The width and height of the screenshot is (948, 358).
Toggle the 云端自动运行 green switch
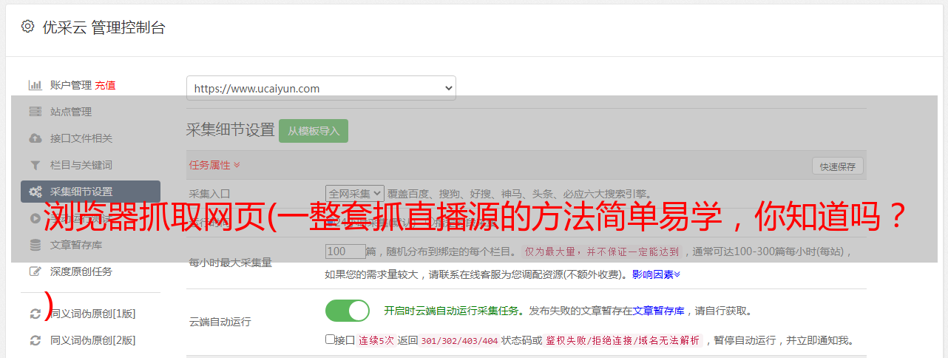tap(348, 311)
